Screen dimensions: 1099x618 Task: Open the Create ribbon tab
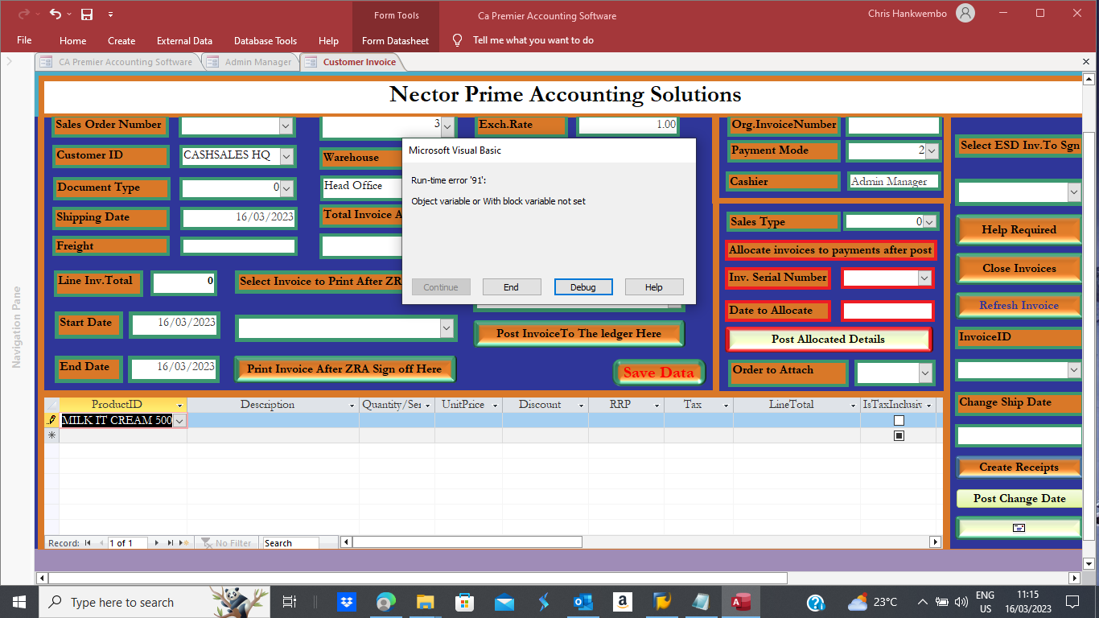[x=121, y=40]
